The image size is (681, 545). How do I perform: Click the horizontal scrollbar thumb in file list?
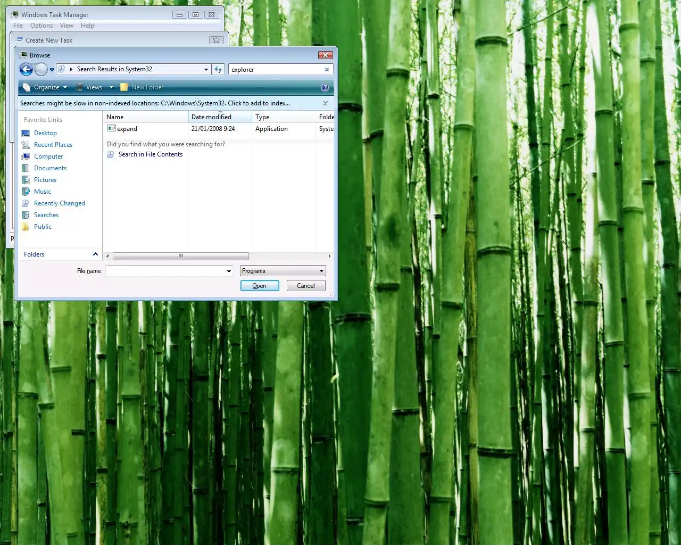(x=181, y=257)
